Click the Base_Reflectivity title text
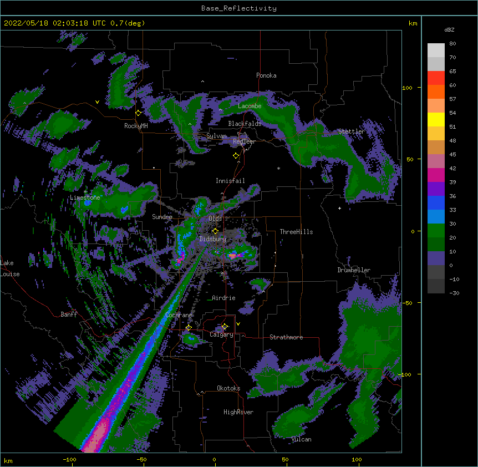The image size is (478, 467). point(238,8)
